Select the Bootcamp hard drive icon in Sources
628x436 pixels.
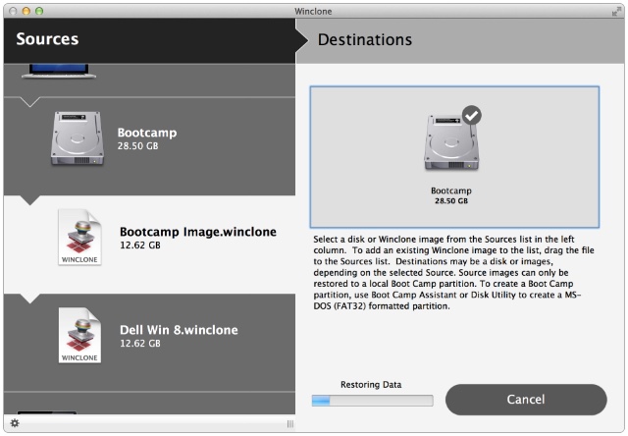[x=77, y=139]
